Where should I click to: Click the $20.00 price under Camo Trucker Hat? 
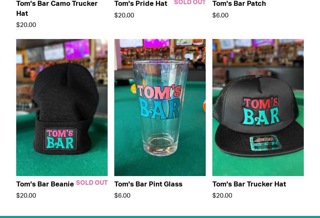[26, 25]
